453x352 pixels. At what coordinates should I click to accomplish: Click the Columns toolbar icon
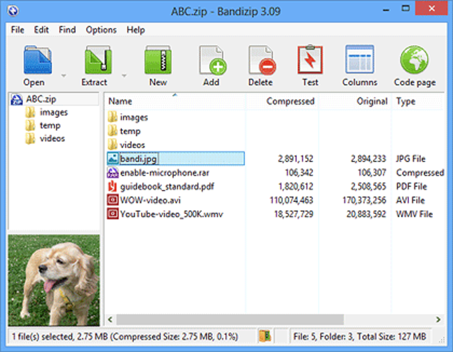(360, 59)
